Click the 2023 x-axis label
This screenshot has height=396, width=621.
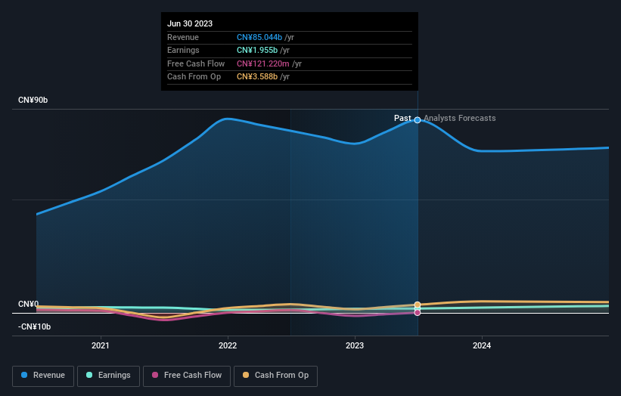(355, 345)
